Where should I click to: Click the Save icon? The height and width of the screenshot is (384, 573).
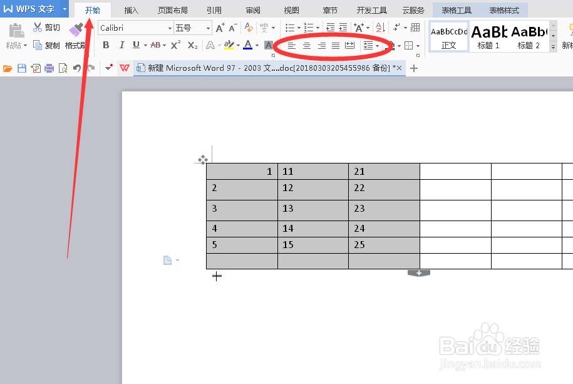pos(22,68)
